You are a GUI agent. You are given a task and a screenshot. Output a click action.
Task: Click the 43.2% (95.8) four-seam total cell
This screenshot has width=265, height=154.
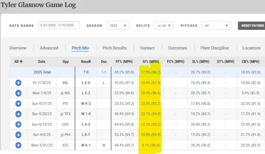(124, 72)
